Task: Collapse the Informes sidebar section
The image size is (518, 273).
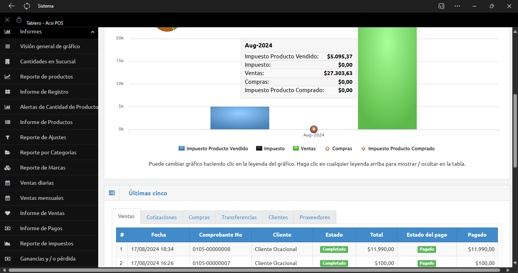Action: (93, 32)
